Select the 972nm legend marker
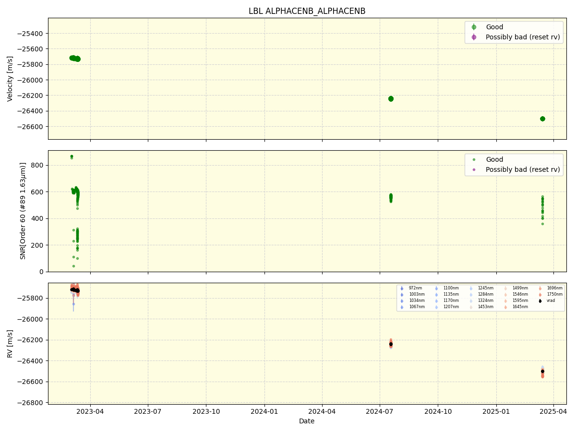Screen dimensions: 576x432 tap(402, 288)
